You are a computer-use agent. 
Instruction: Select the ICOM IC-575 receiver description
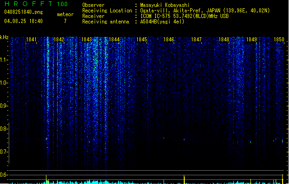click(x=184, y=16)
